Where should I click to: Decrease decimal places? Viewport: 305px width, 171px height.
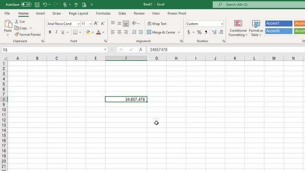(x=221, y=32)
